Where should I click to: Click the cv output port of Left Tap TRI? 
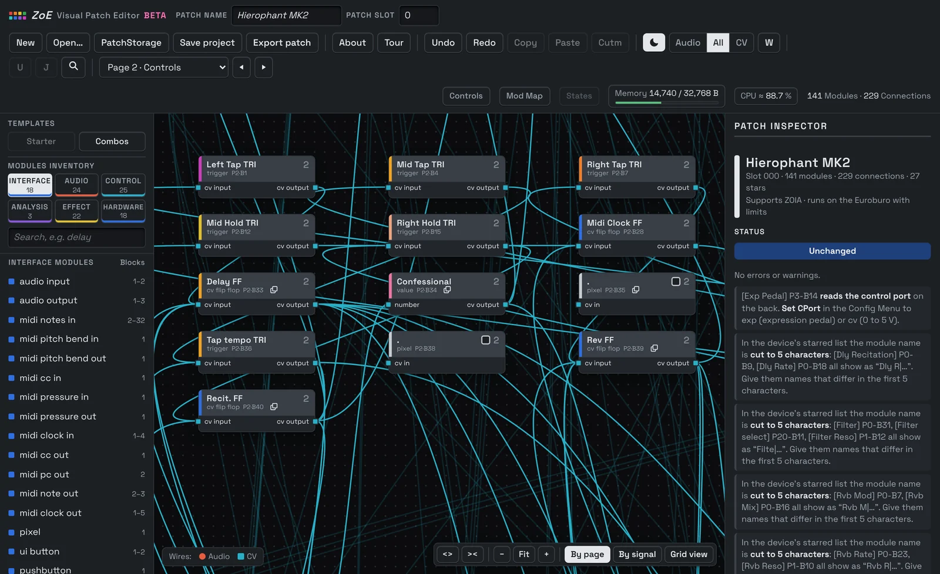pos(315,188)
